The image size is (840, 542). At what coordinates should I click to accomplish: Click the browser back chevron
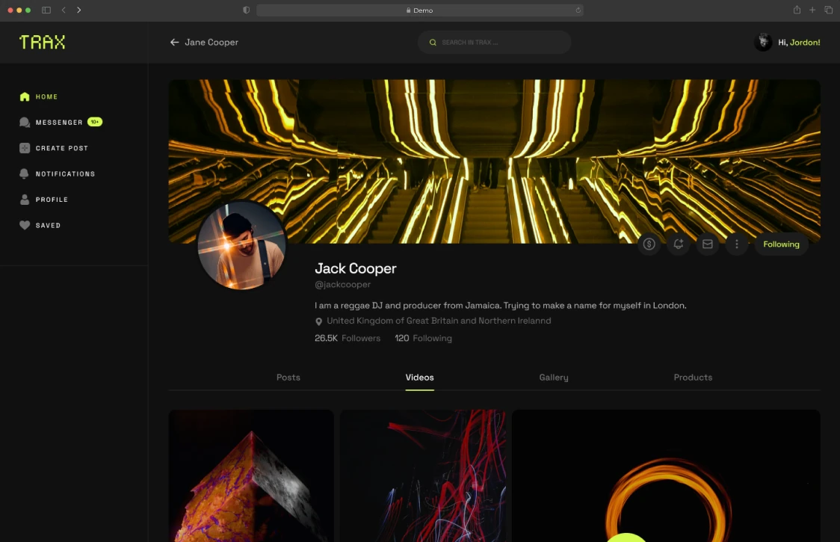tap(64, 10)
